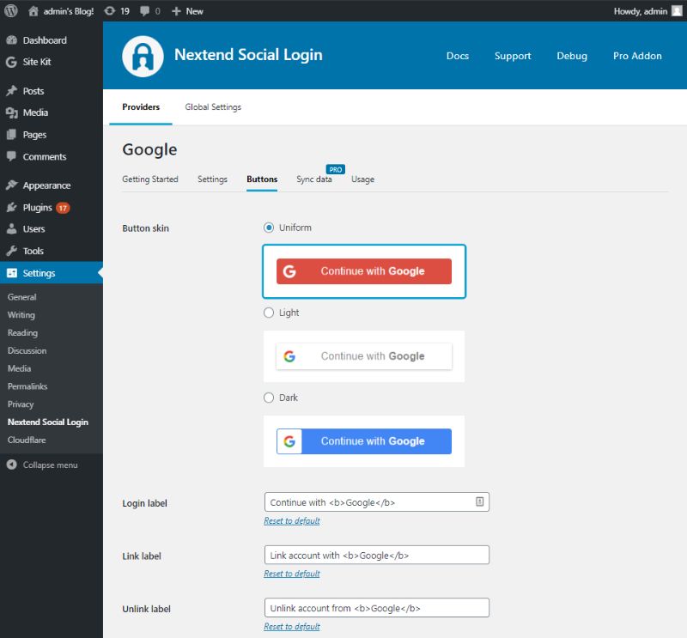This screenshot has width=687, height=638.
Task: Click Howdy, admin account menu
Action: 647,11
